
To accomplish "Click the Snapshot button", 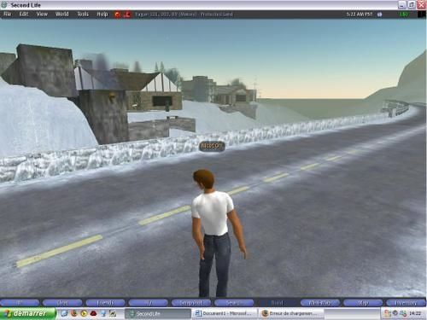I will tap(191, 303).
